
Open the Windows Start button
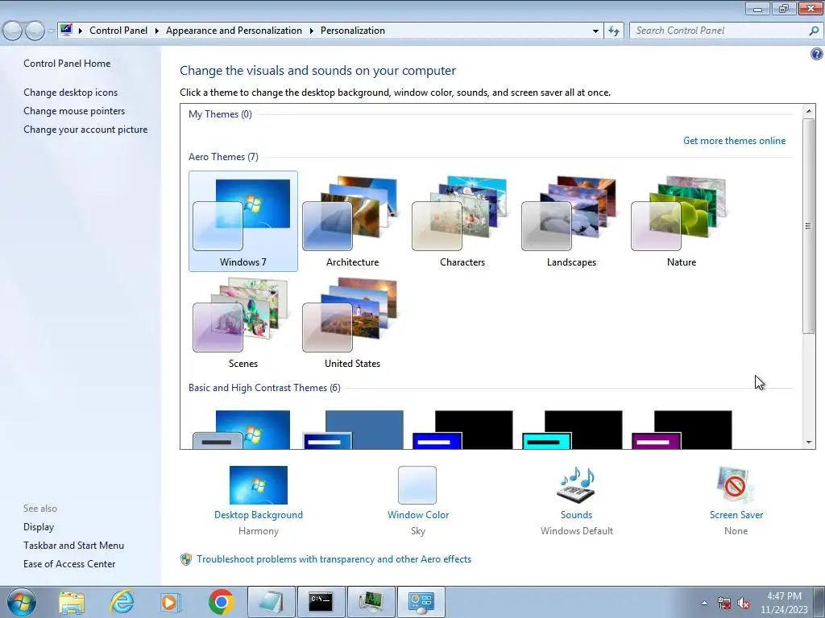coord(21,602)
